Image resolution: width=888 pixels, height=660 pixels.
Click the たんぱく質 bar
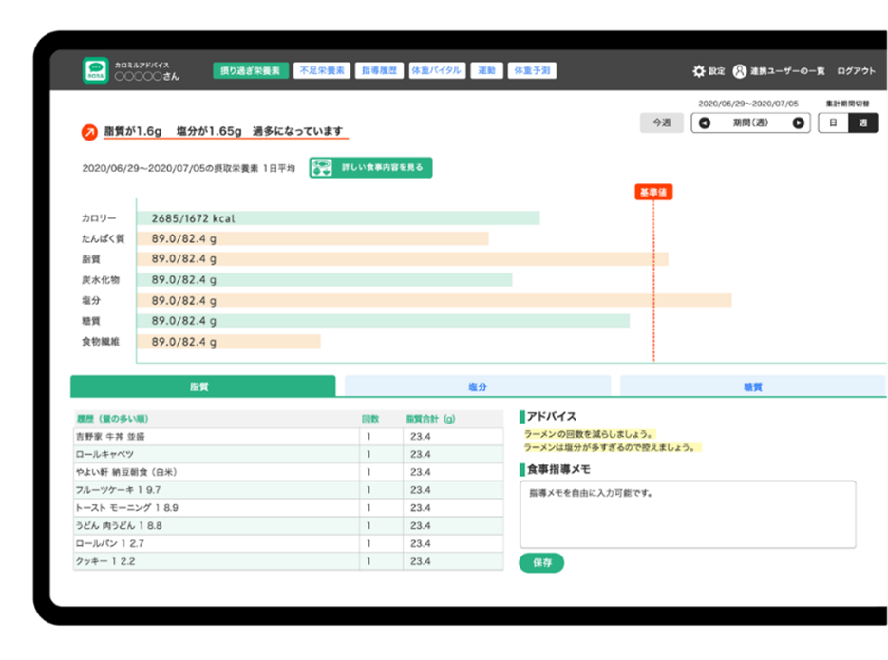click(312, 239)
